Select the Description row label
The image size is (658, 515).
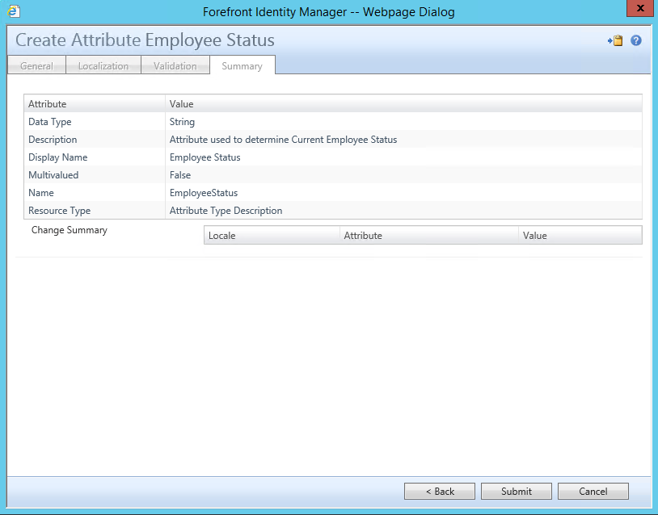[53, 140]
